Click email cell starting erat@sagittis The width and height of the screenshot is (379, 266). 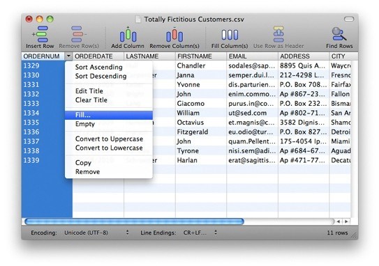tap(253, 160)
